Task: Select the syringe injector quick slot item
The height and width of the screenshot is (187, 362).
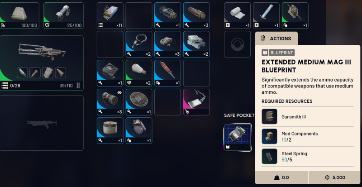Action: [266, 15]
